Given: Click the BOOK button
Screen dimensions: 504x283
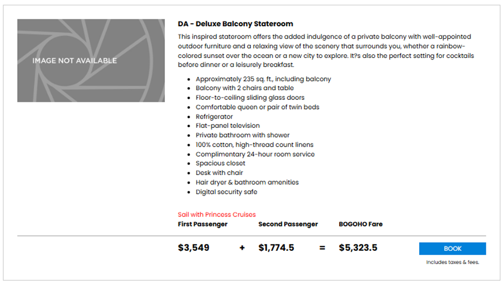Looking at the screenshot, I should coord(452,249).
